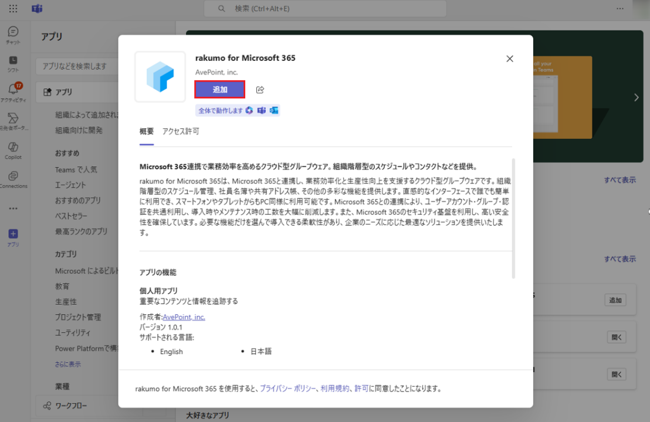Screen dimensions: 650x422
Task: Click the lower すべて表示 link
Action: coord(619,259)
